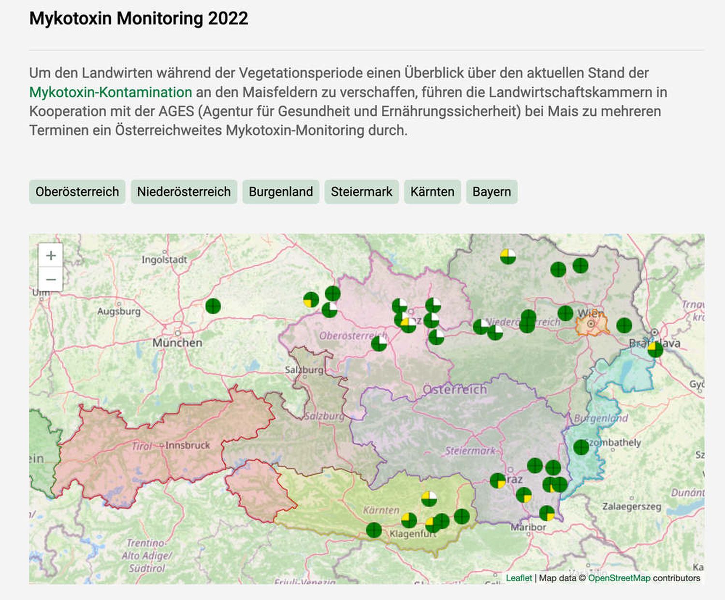This screenshot has width=725, height=600.
Task: Click the marker directly north of Maribor
Action: 547,513
